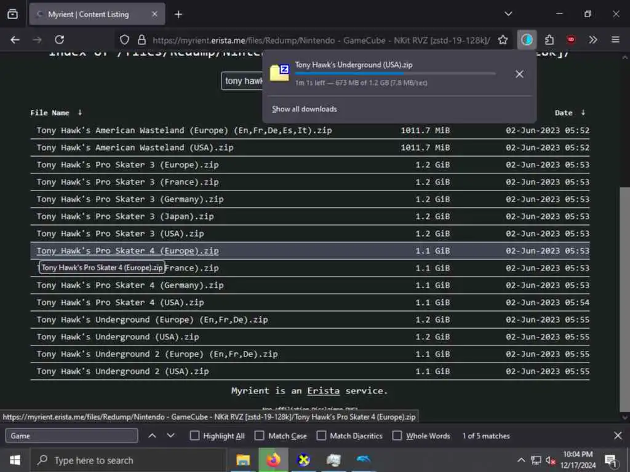Download Tony Hawk's Pro Skater 4 (Europe).zip
The width and height of the screenshot is (630, 472).
pyautogui.click(x=127, y=251)
